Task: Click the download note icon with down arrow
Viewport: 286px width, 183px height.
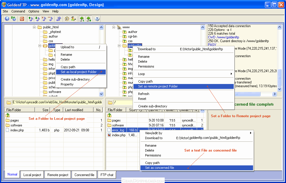Action: 37,19
